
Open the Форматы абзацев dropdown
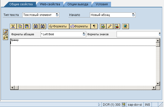pyautogui.click(x=84, y=34)
